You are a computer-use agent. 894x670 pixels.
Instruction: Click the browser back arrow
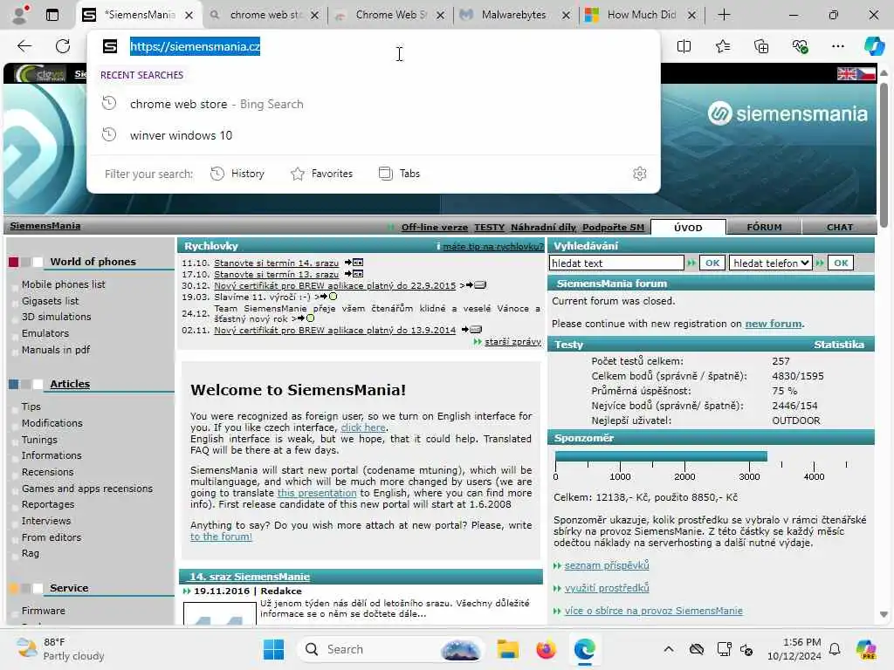pyautogui.click(x=24, y=46)
